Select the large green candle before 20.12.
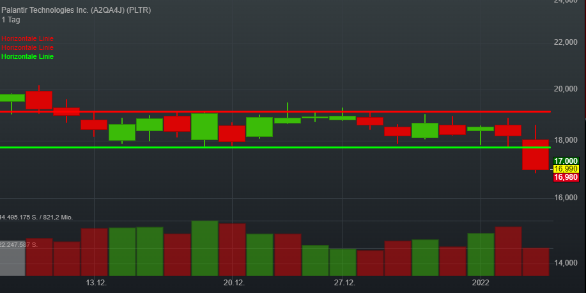The width and height of the screenshot is (586, 293). coord(204,127)
